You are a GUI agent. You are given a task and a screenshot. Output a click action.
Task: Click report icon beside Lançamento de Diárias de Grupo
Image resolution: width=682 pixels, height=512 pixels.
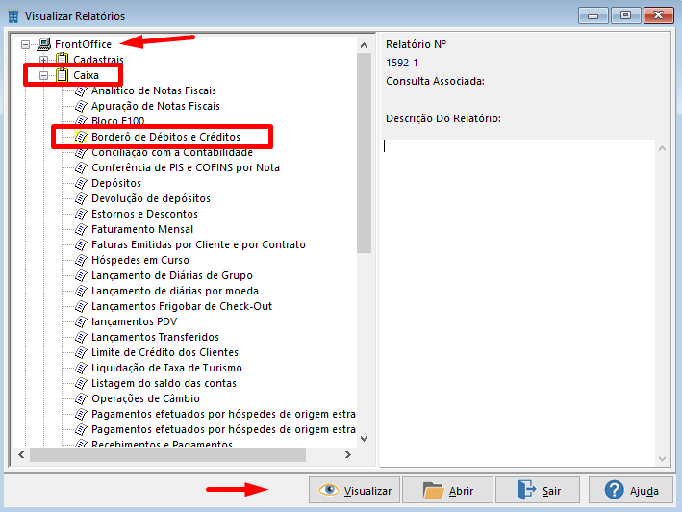click(81, 275)
